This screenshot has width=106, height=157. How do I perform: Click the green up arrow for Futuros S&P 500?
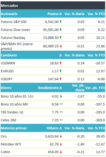click(61, 22)
